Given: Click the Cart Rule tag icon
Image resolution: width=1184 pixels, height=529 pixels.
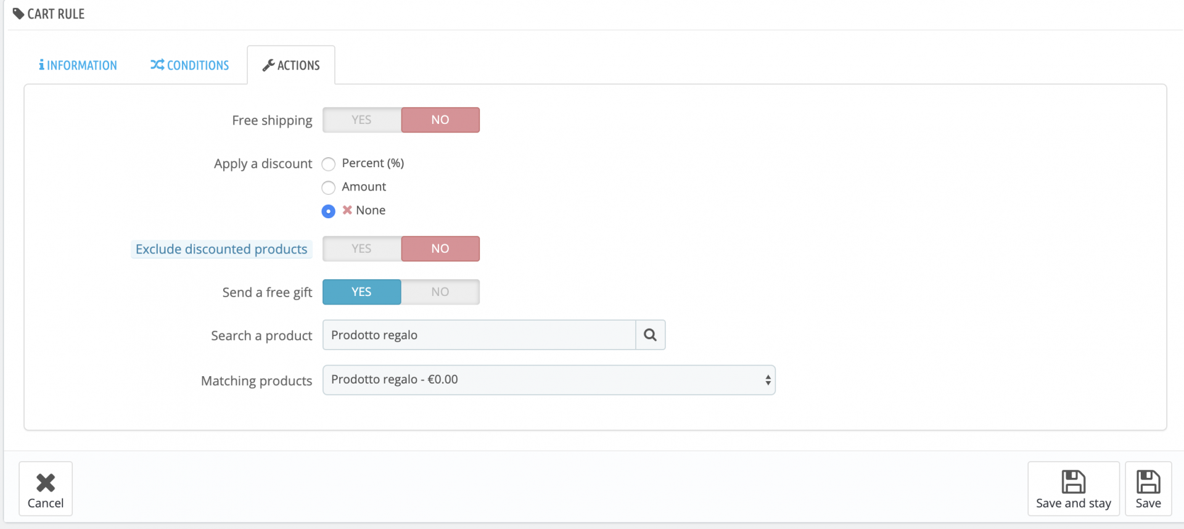Looking at the screenshot, I should point(18,14).
